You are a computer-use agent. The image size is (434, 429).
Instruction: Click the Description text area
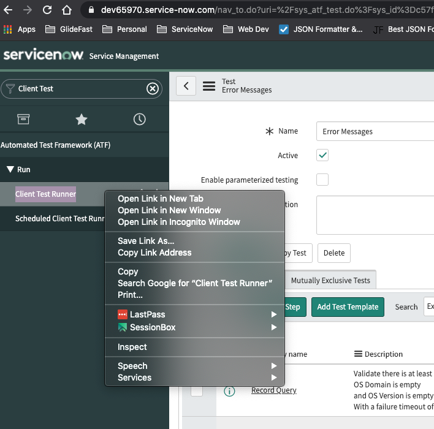tap(375, 215)
